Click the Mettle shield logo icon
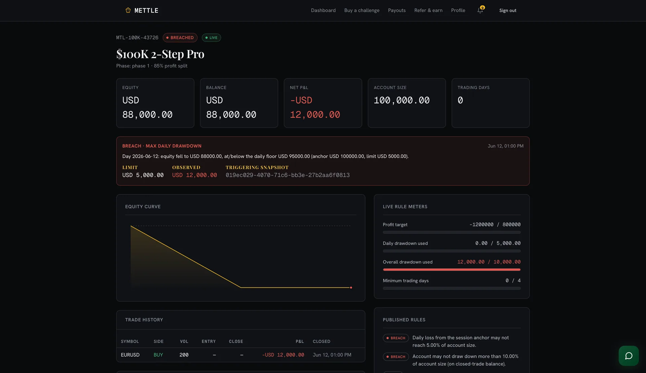646x373 pixels. coord(128,10)
